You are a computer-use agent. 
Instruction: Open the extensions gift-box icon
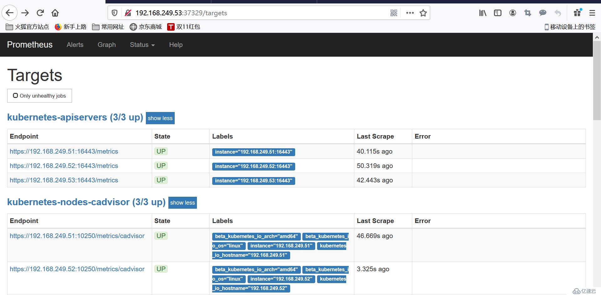tap(578, 13)
